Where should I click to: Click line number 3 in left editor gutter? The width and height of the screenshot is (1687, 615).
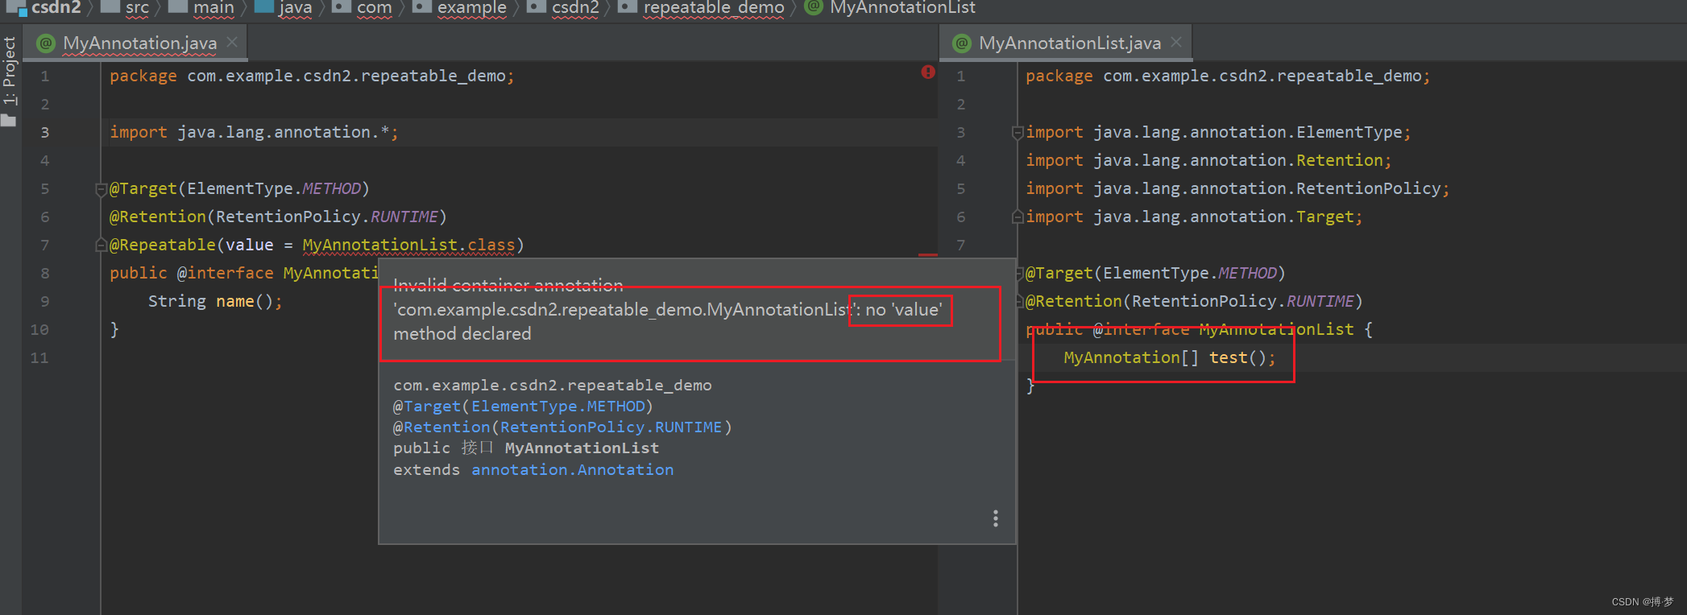[x=45, y=133]
